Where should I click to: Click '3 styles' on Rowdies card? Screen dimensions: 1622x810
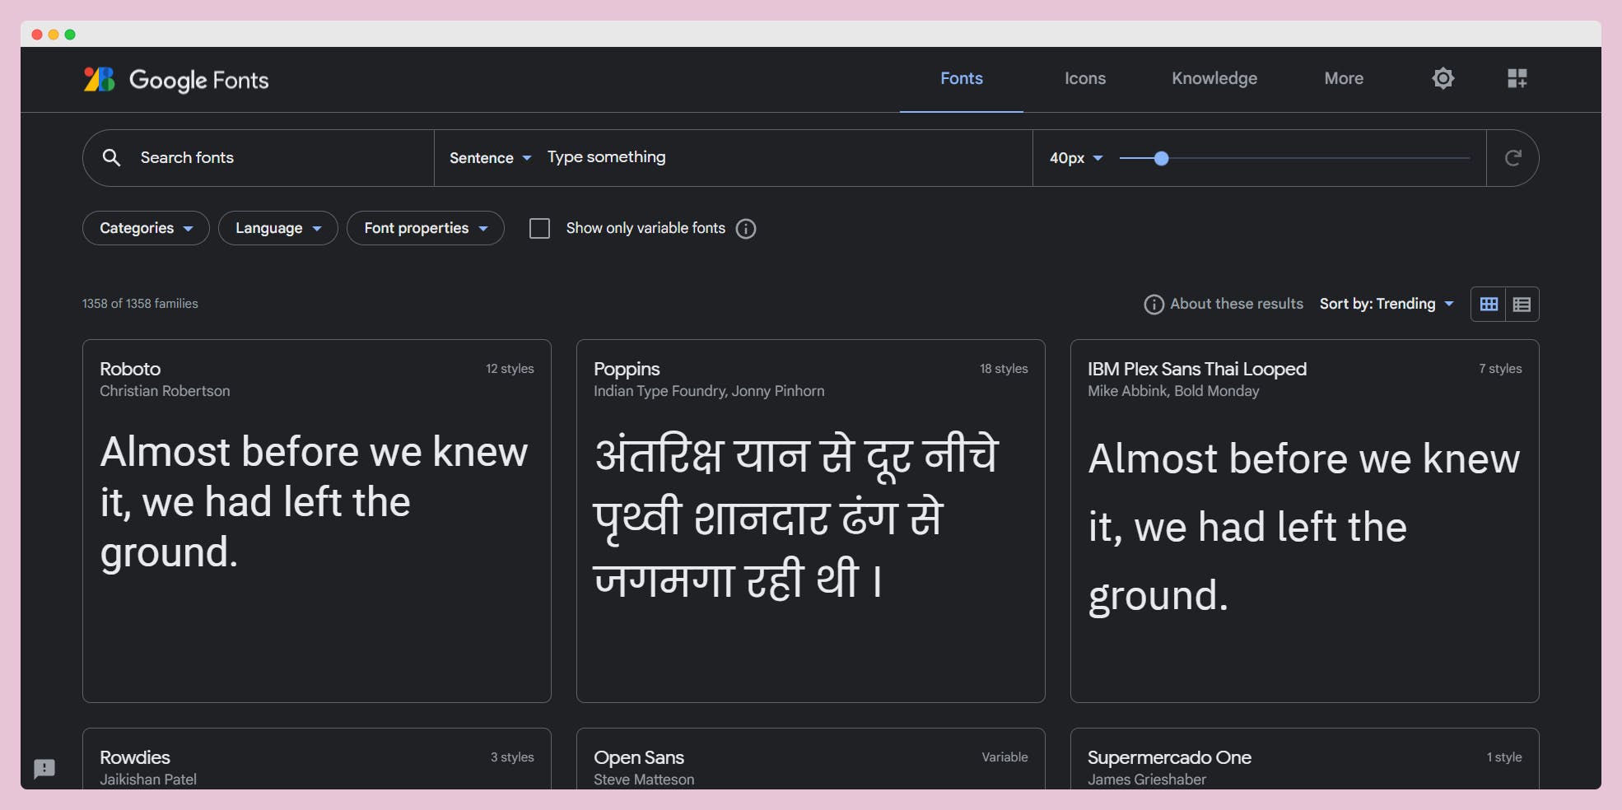(x=512, y=757)
